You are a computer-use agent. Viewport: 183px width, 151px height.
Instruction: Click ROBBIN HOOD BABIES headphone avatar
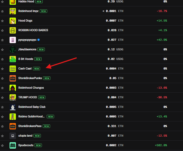coord(13,30)
